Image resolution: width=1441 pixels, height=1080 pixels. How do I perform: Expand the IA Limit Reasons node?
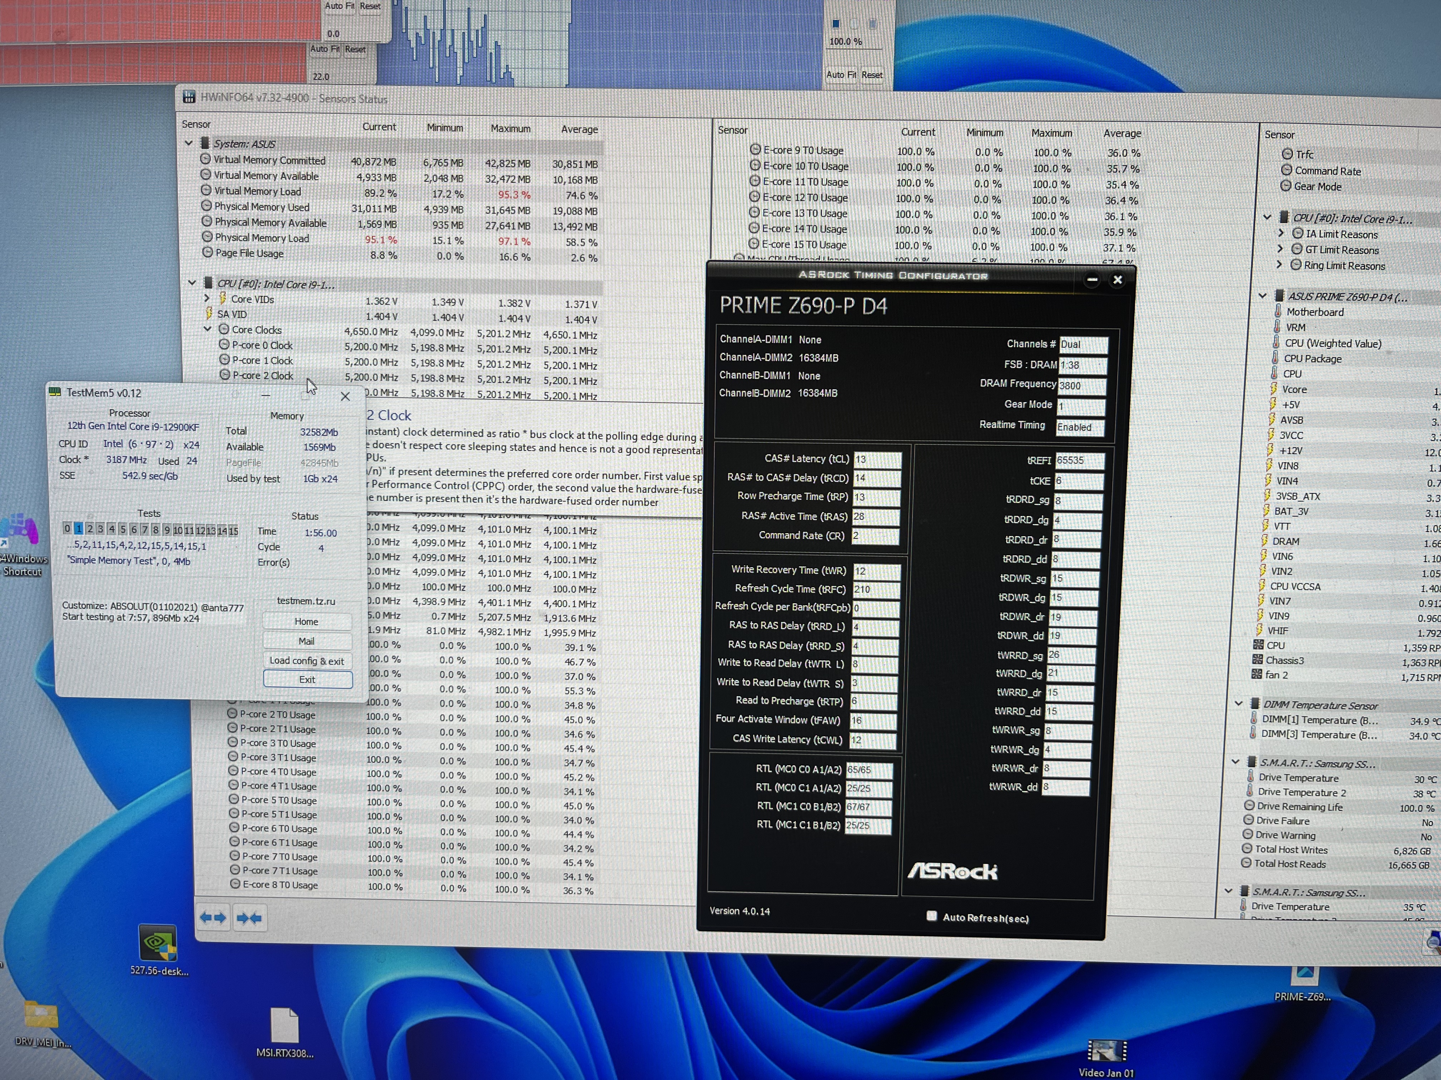[x=1281, y=233]
